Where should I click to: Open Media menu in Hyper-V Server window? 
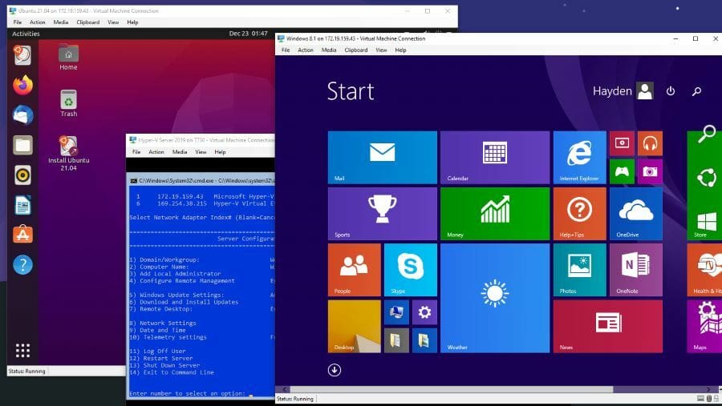(x=180, y=151)
